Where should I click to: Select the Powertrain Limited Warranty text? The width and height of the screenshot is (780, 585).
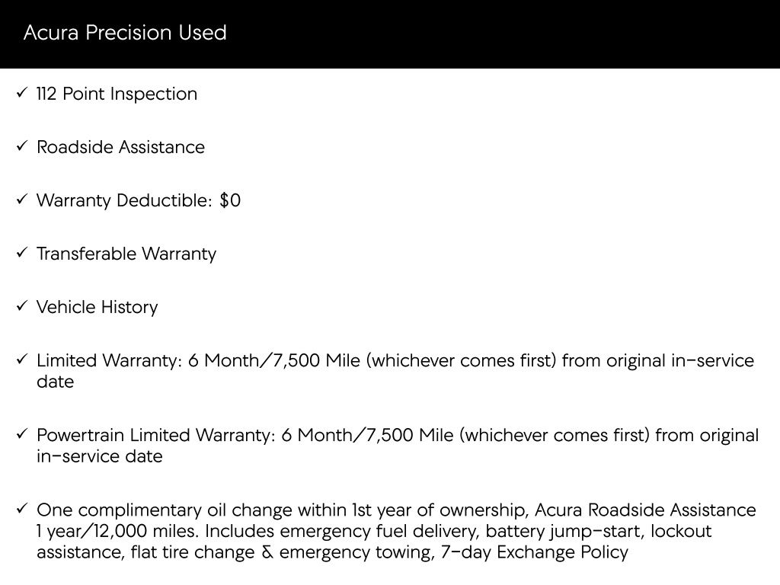click(154, 435)
